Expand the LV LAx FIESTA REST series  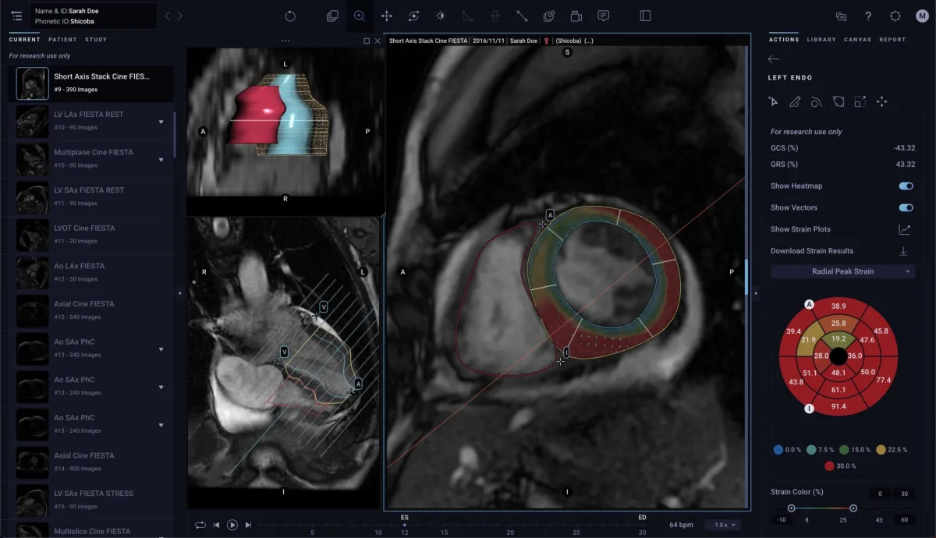coord(161,122)
